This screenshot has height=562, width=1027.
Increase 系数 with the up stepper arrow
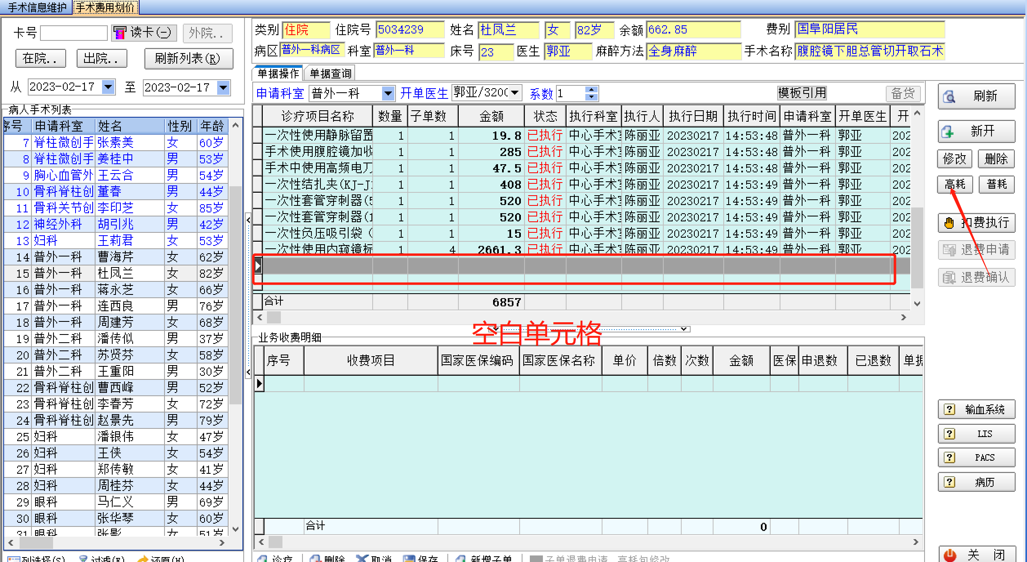click(x=591, y=89)
